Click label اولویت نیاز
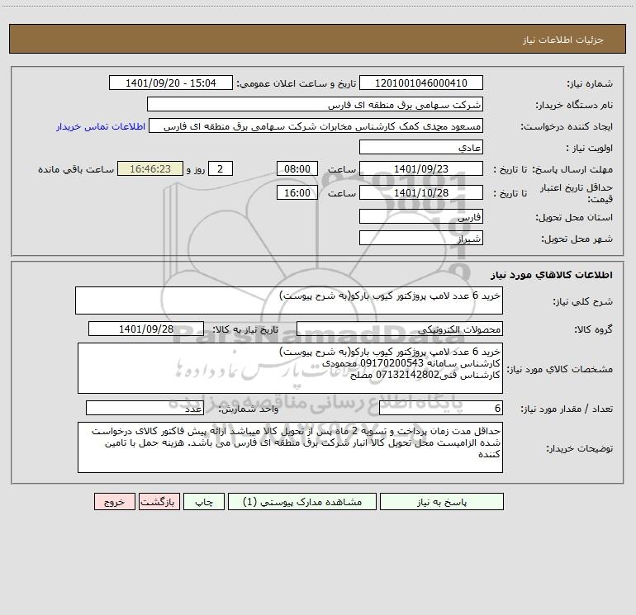 (x=590, y=148)
